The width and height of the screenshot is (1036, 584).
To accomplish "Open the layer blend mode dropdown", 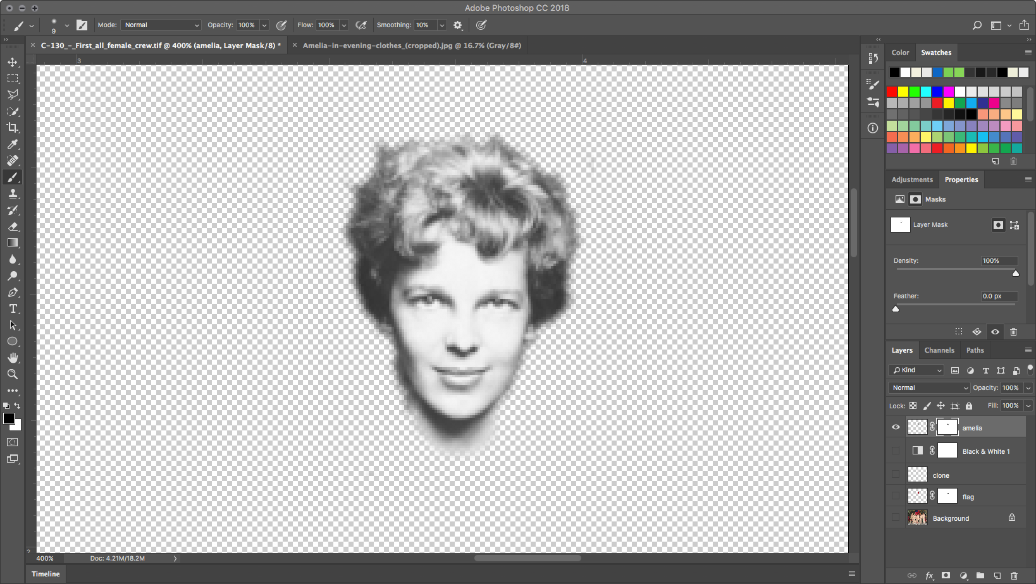I will [928, 388].
